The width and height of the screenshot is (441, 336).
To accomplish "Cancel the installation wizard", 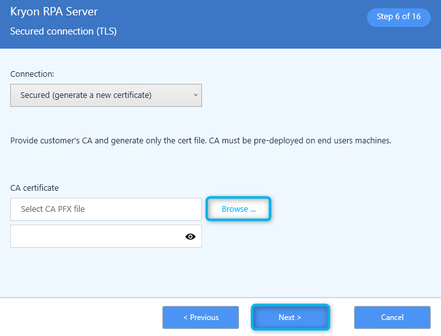I will [392, 317].
